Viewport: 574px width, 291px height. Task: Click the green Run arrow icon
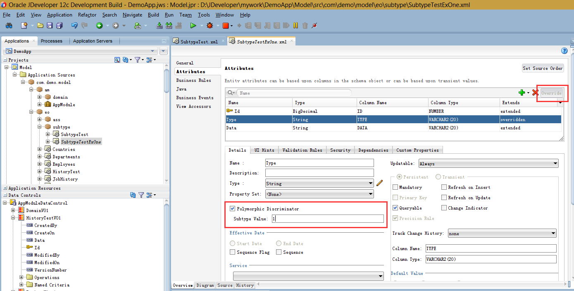click(x=193, y=26)
